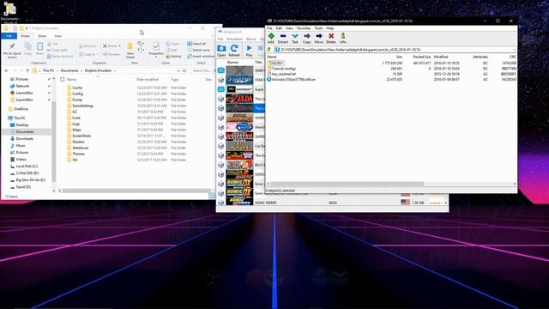The height and width of the screenshot is (309, 549).
Task: Click Copy path in Explorer ribbon
Action: tap(57, 50)
